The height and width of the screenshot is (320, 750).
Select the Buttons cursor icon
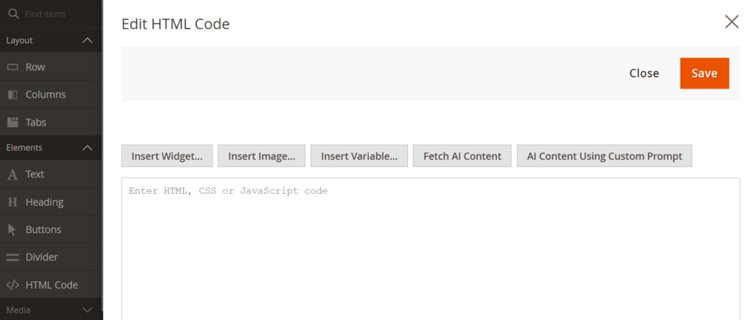pyautogui.click(x=12, y=229)
